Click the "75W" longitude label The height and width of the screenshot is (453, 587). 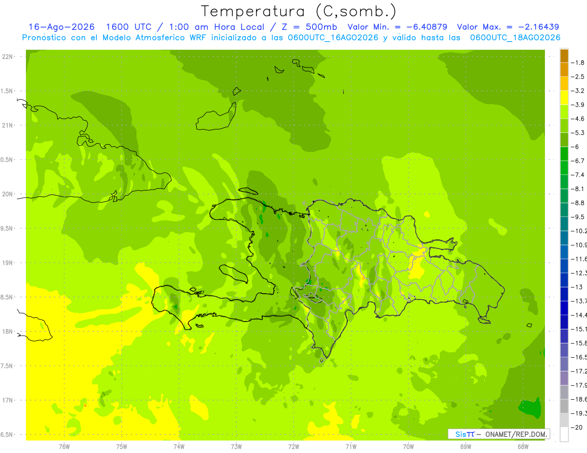pyautogui.click(x=122, y=447)
